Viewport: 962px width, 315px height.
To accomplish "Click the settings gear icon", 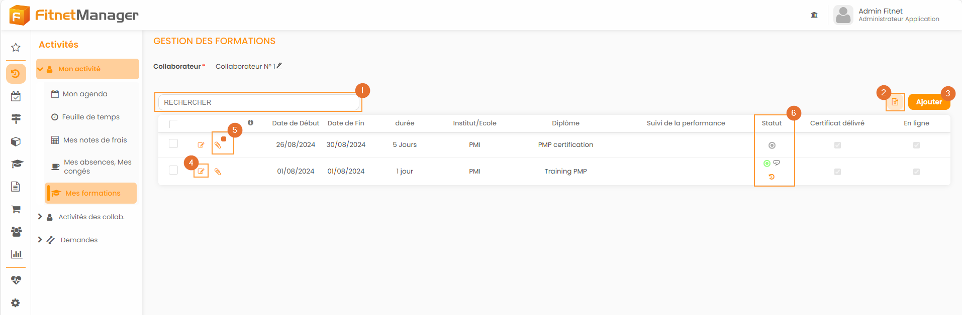I will 16,303.
